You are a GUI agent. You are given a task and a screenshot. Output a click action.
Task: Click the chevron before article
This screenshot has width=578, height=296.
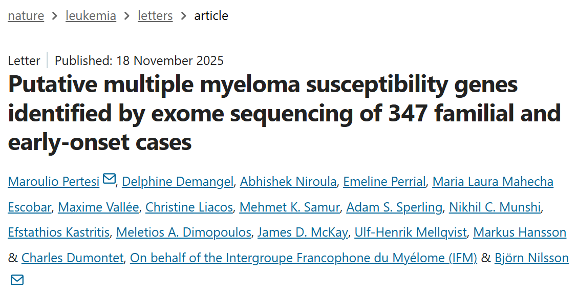pyautogui.click(x=182, y=15)
